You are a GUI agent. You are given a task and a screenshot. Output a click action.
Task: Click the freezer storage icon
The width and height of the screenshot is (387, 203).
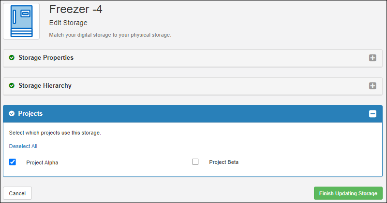tap(21, 21)
